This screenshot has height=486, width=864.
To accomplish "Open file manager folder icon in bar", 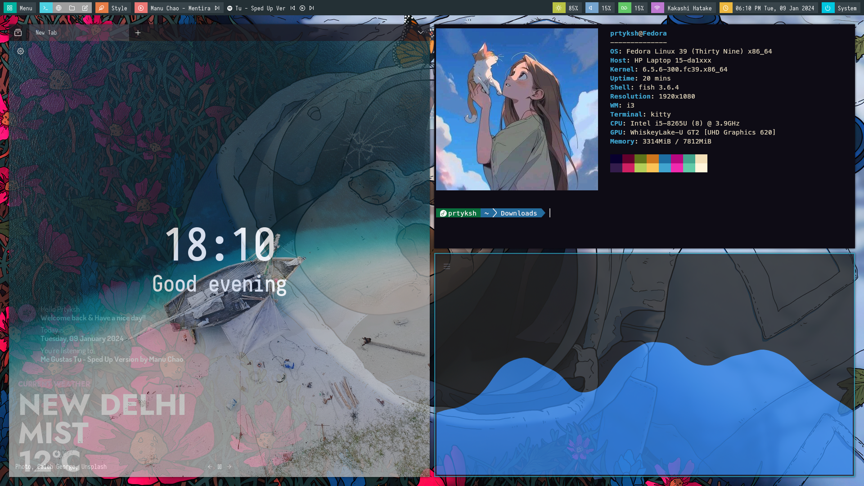I will pyautogui.click(x=72, y=8).
